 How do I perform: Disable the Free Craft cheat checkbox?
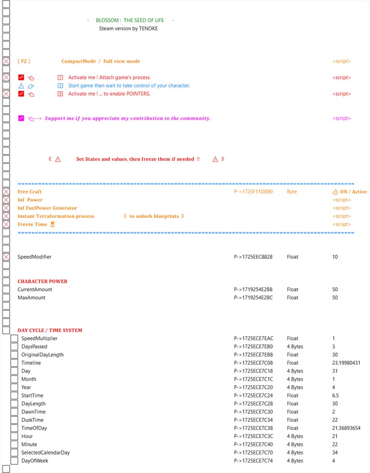(x=6, y=192)
